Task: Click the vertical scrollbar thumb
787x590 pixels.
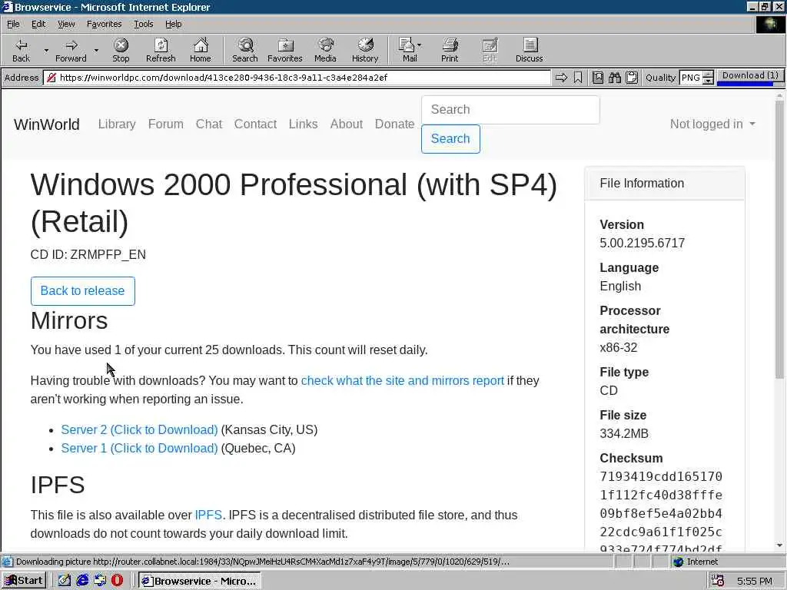Action: click(x=779, y=240)
